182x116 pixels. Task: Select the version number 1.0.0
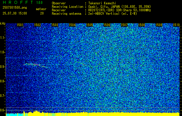point(39,3)
